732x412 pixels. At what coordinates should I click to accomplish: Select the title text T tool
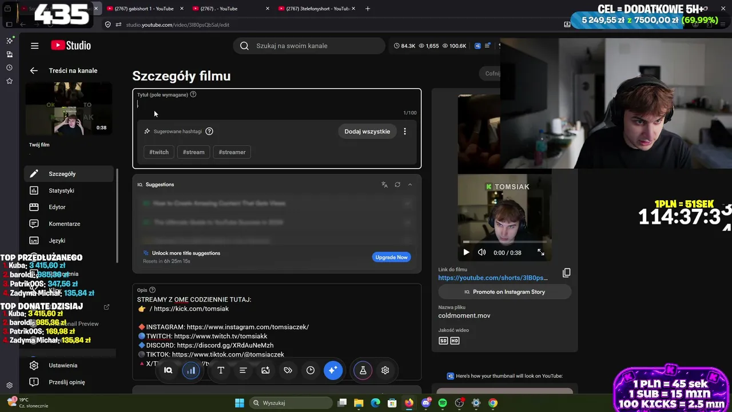[221, 370]
